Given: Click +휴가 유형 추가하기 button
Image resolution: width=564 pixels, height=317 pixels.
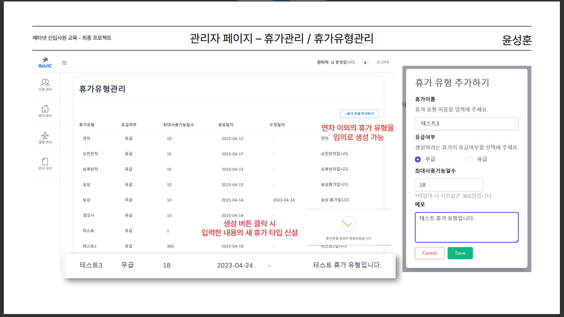Looking at the screenshot, I should tap(359, 114).
